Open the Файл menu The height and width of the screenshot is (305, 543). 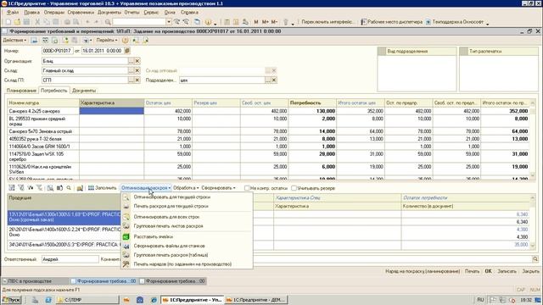point(13,13)
